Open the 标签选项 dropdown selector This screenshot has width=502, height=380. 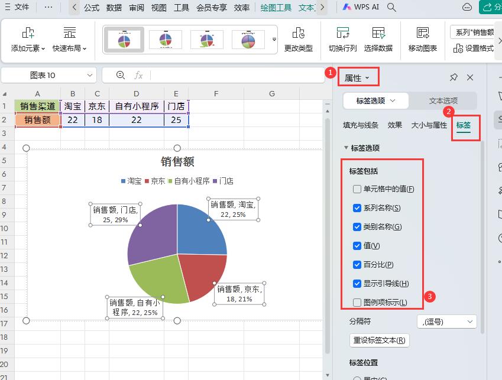click(x=375, y=100)
